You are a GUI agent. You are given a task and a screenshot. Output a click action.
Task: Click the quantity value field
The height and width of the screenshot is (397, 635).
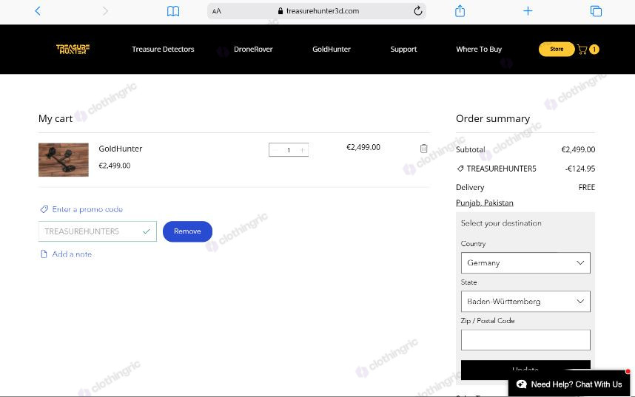click(x=289, y=150)
